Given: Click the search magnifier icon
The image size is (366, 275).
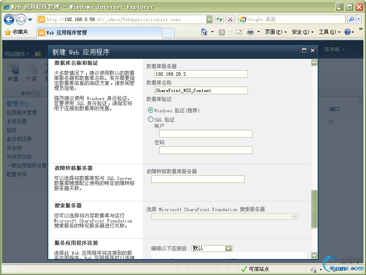Looking at the screenshot, I should click(x=352, y=19).
